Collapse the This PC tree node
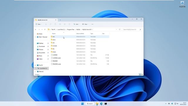 pos(35,65)
